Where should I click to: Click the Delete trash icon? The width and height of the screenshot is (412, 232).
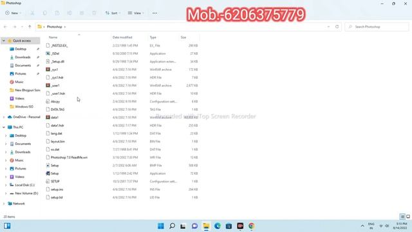pyautogui.click(x=94, y=13)
